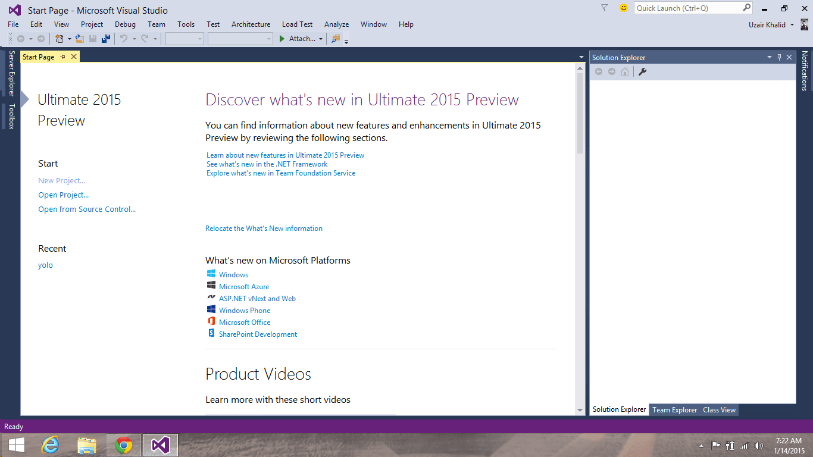The image size is (813, 457).
Task: Switch to the Team Explorer tab
Action: point(674,409)
